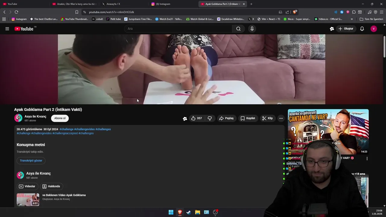386x217 pixels.
Task: Switch to the first YouTube tab
Action: point(25,4)
